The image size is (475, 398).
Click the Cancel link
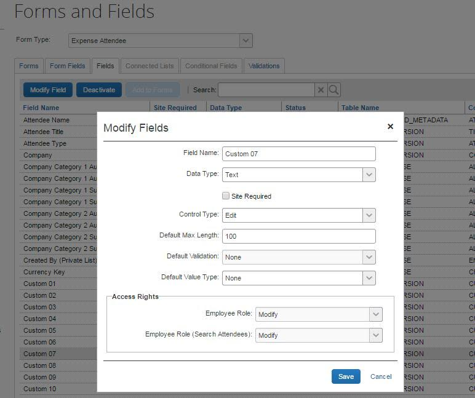coord(381,376)
